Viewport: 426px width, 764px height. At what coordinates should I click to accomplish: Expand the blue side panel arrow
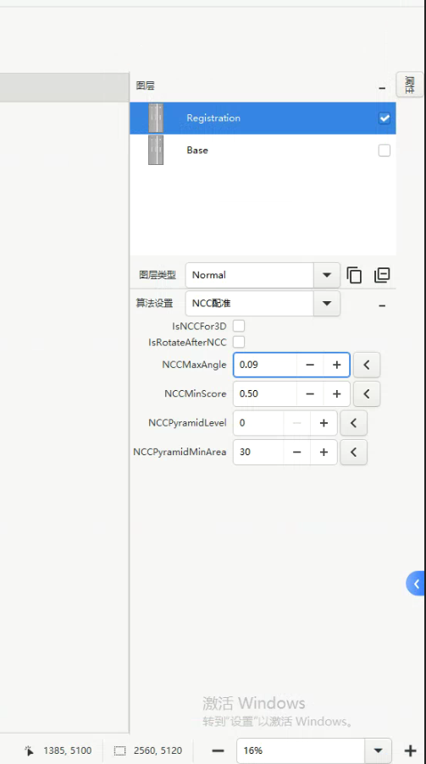tap(415, 583)
